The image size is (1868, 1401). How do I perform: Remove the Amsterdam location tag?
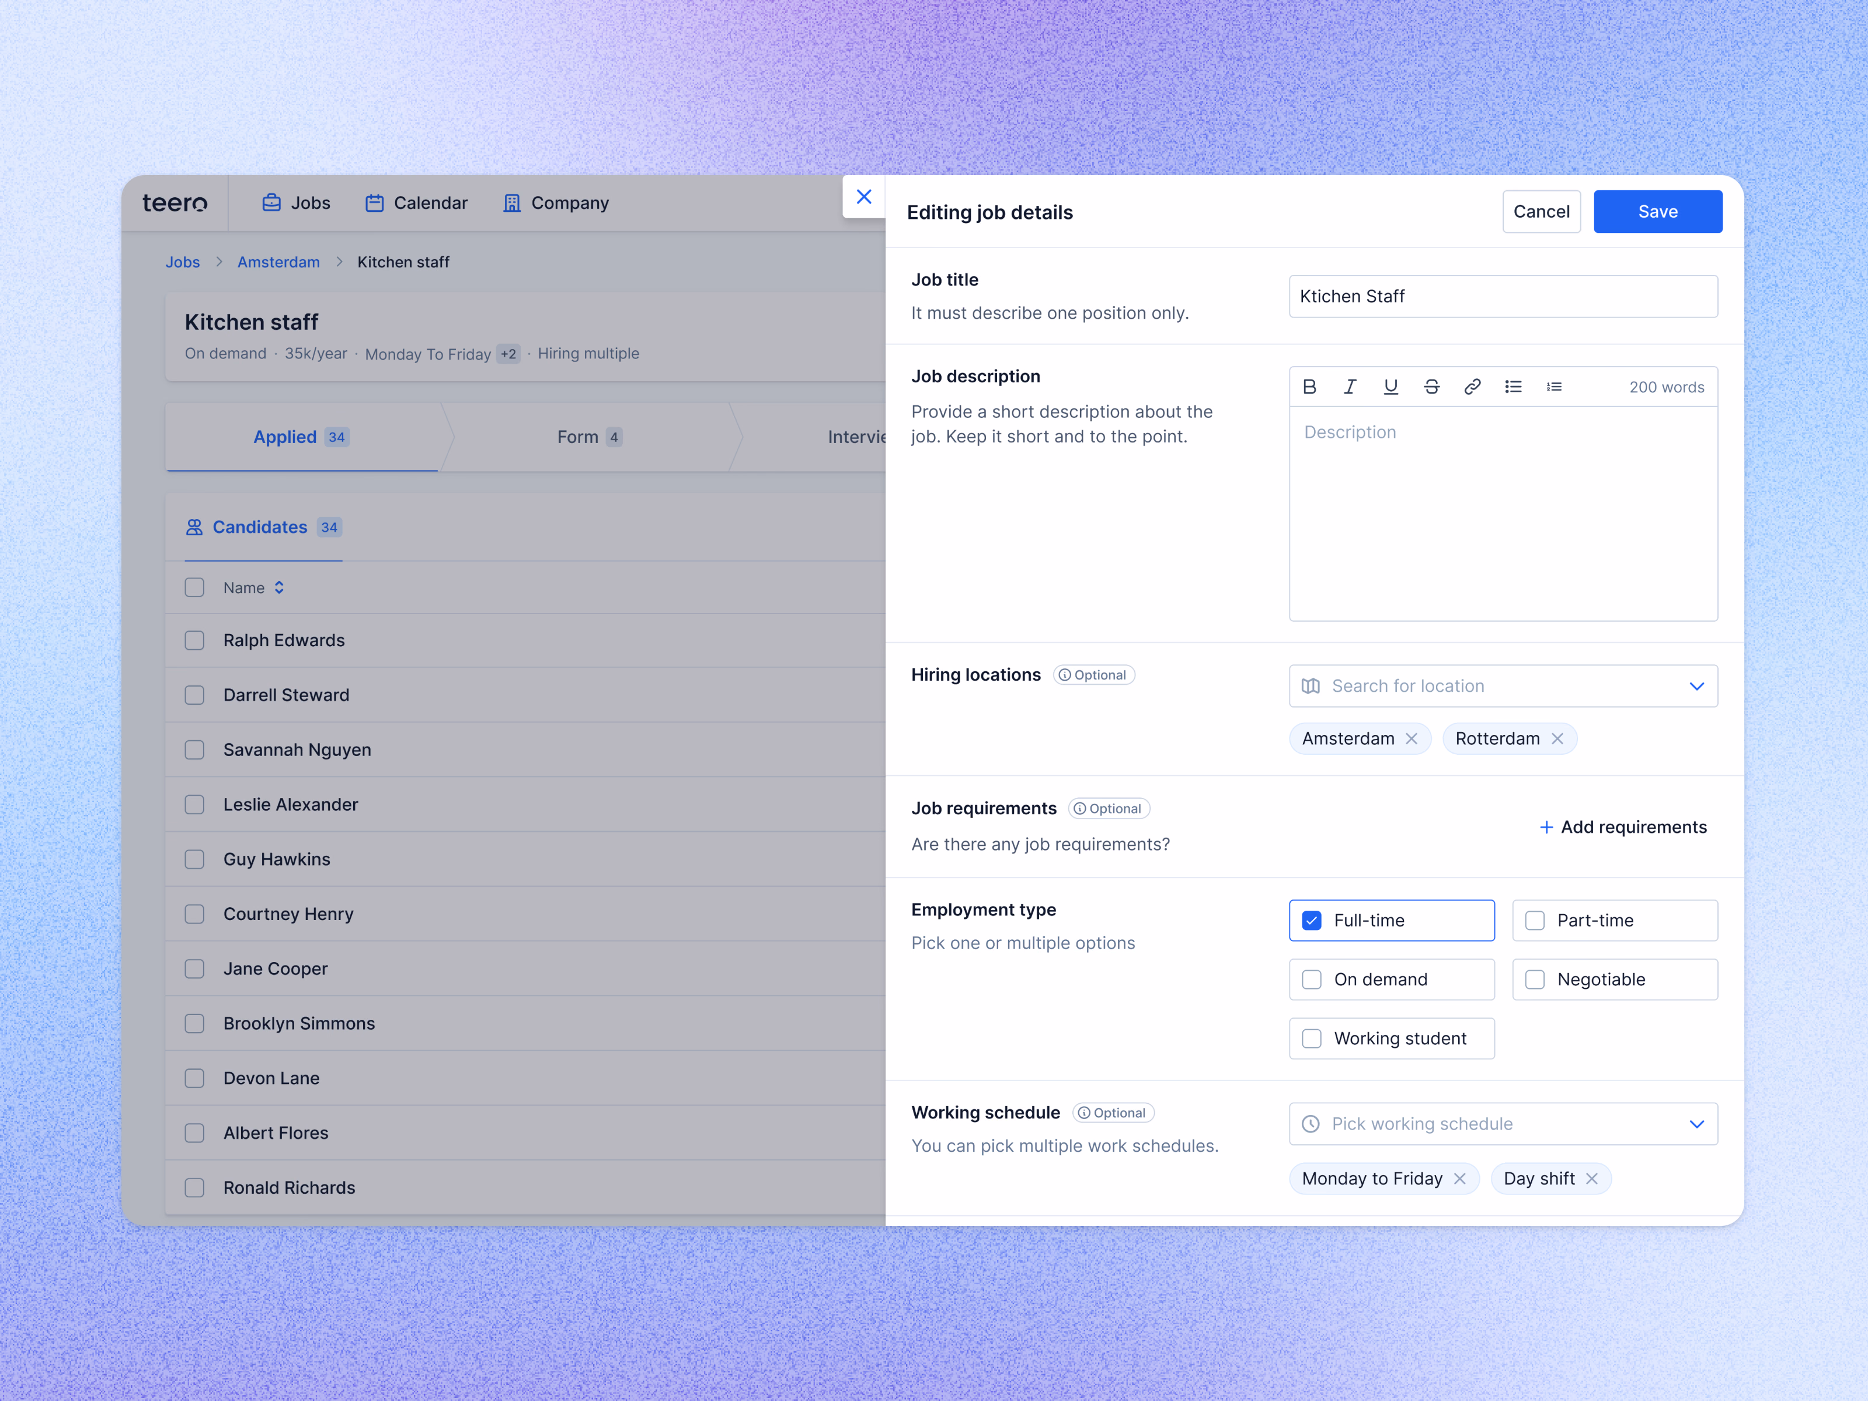tap(1411, 739)
